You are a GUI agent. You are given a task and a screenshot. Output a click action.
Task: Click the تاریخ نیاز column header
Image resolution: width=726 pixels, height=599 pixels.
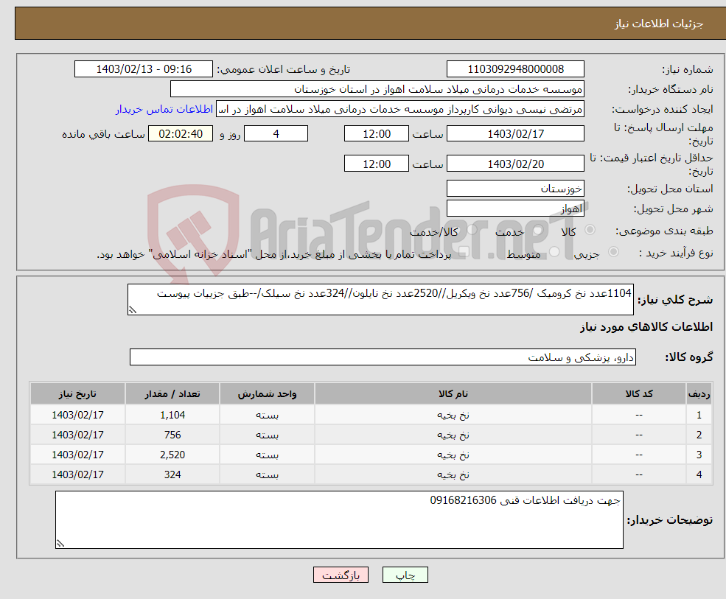click(x=78, y=394)
